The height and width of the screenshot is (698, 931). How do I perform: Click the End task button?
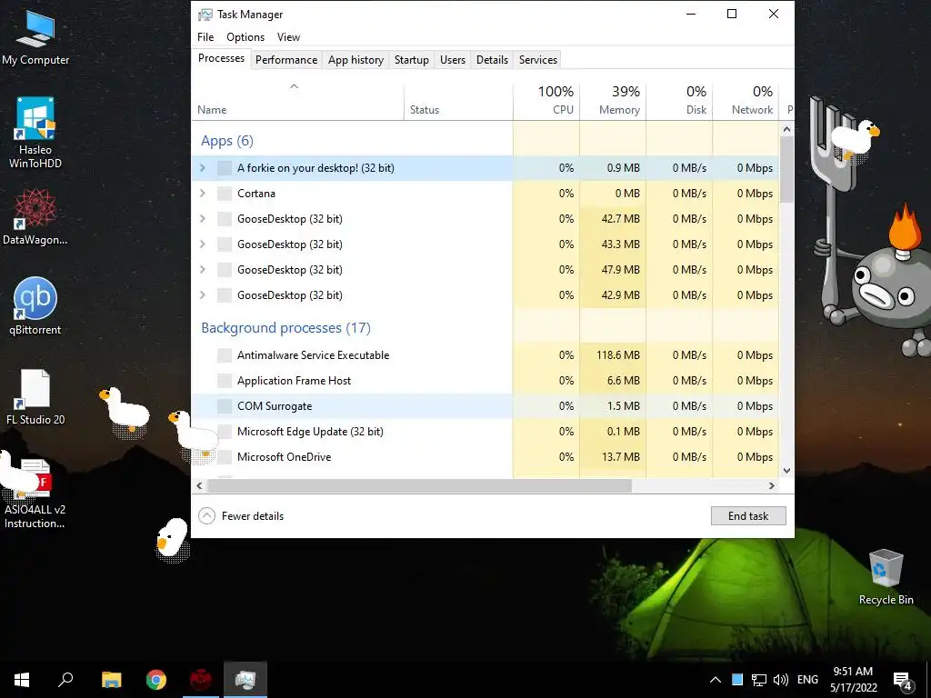(x=748, y=516)
